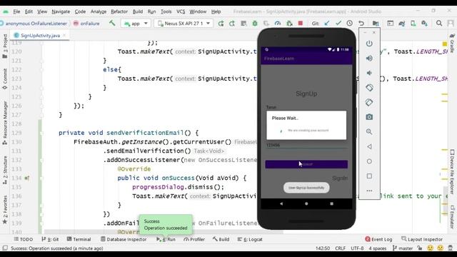Viewport: 457px width, 257px height.
Task: Tap the back button in phone navigation bar
Action: click(281, 203)
